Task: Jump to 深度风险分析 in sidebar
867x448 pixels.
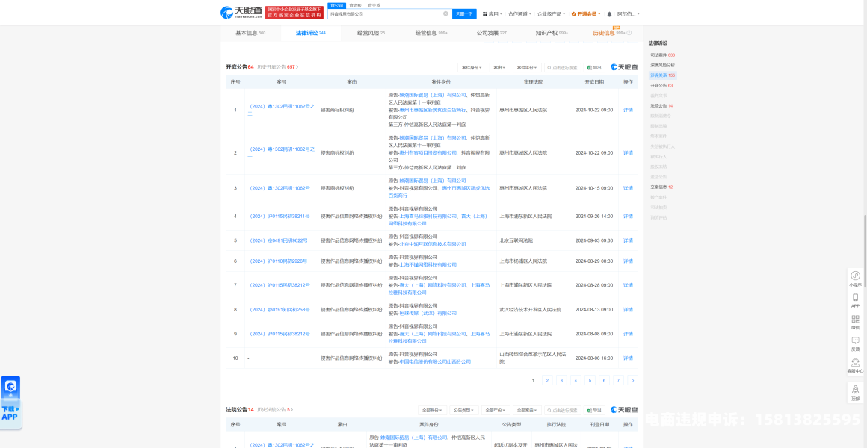Action: click(662, 65)
